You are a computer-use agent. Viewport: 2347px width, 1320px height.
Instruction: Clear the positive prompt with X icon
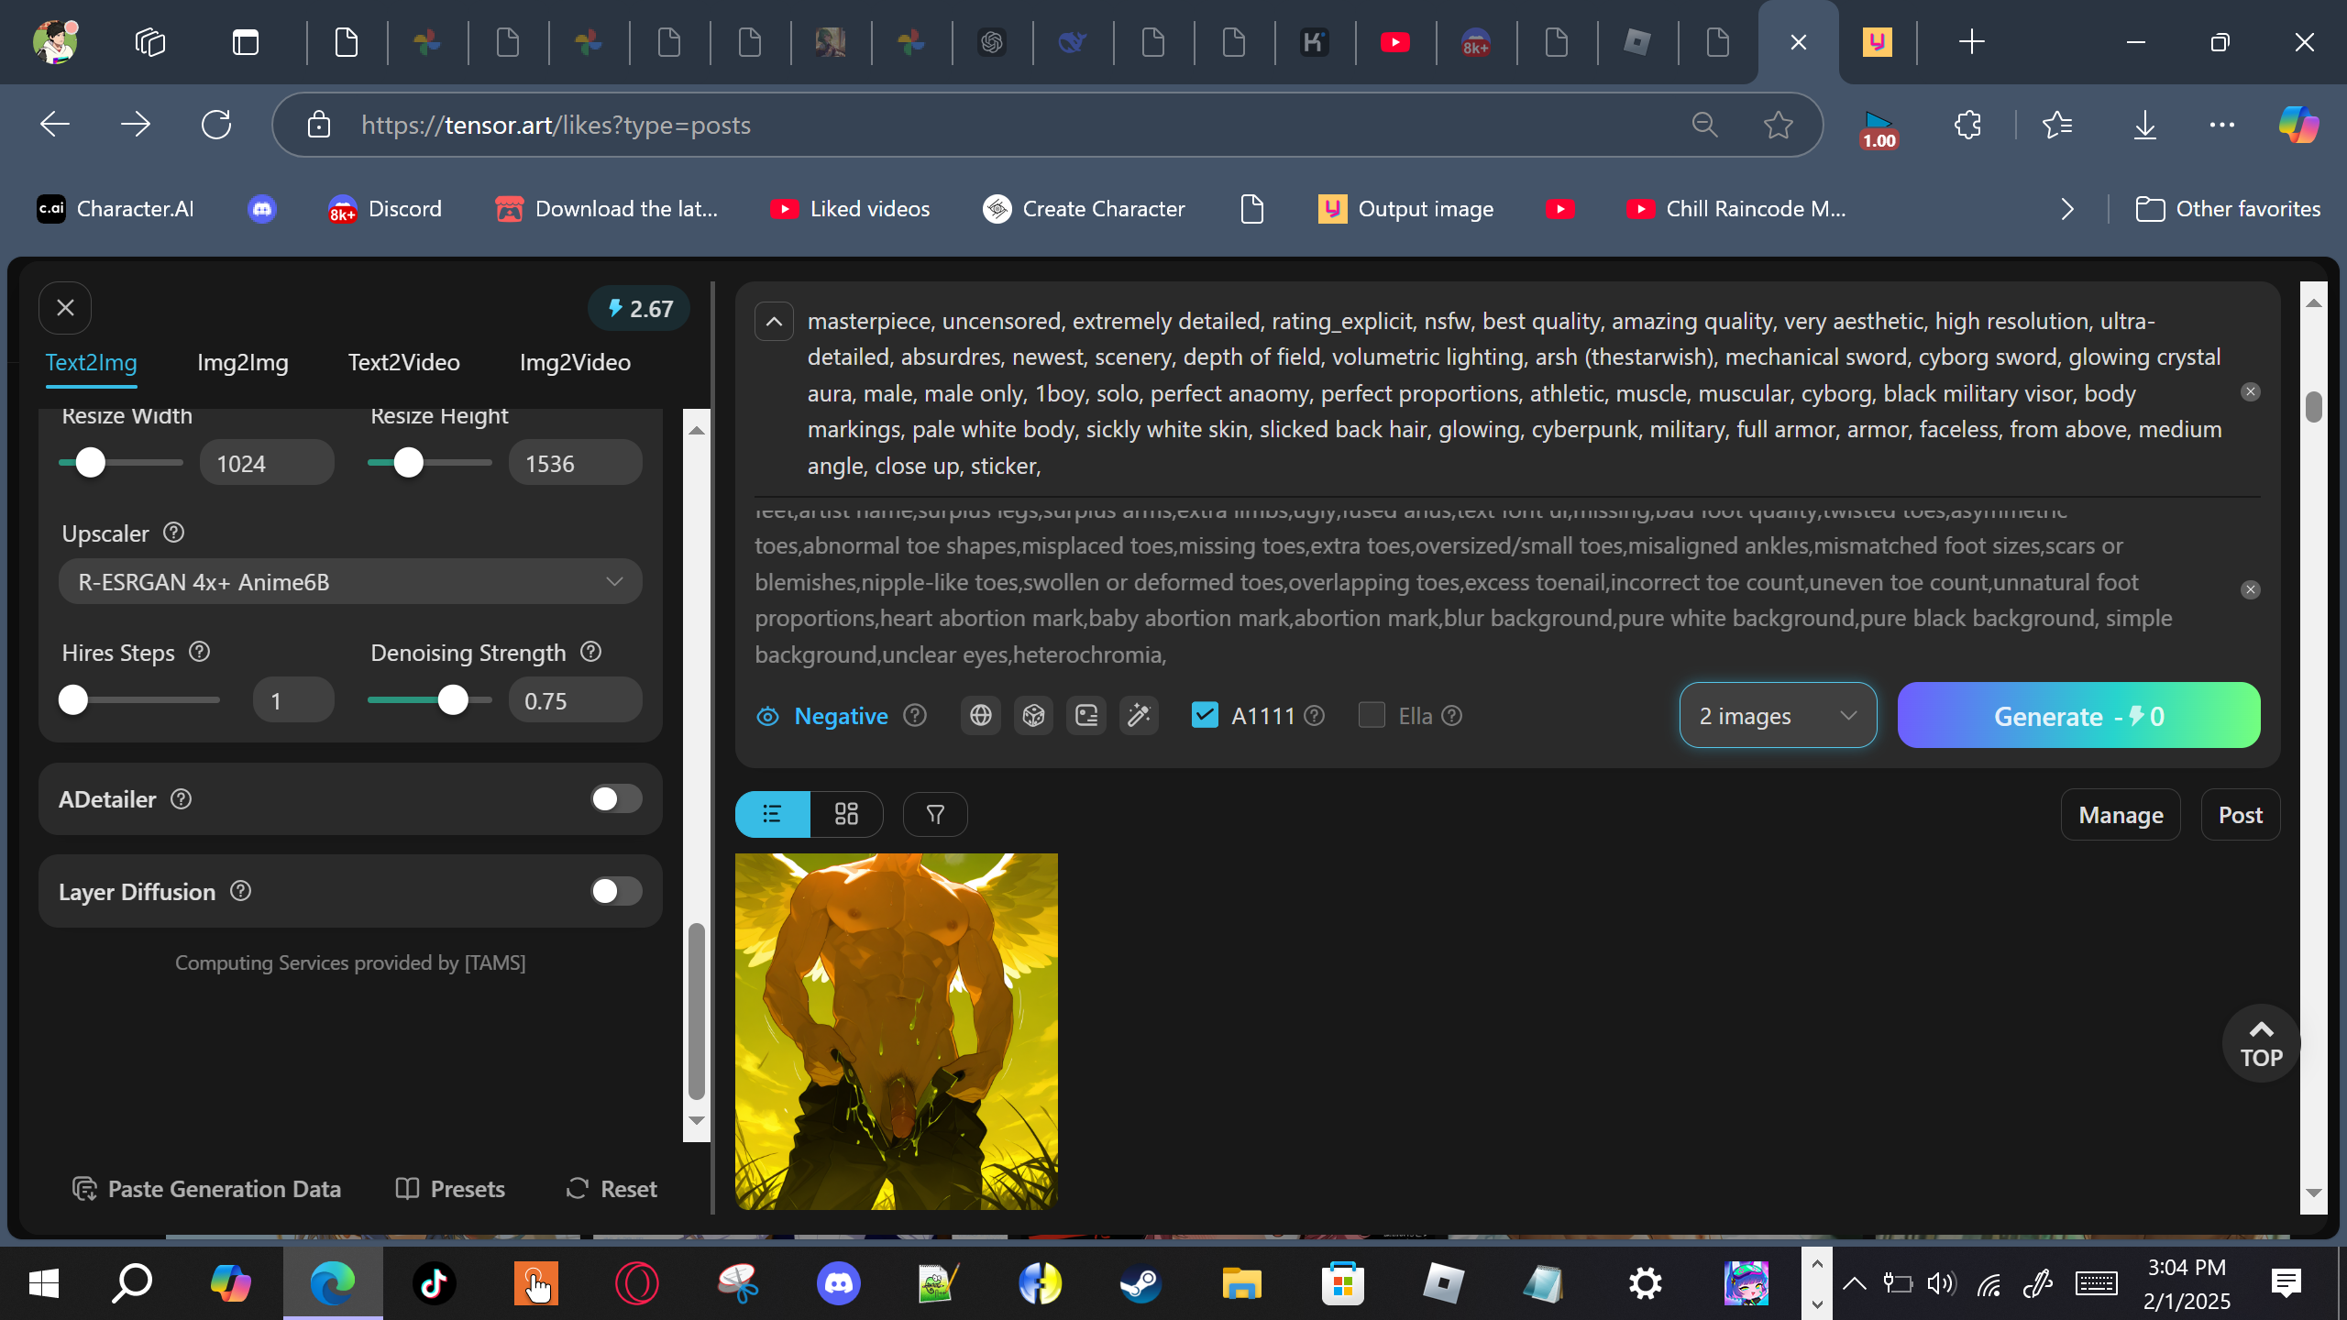2250,392
